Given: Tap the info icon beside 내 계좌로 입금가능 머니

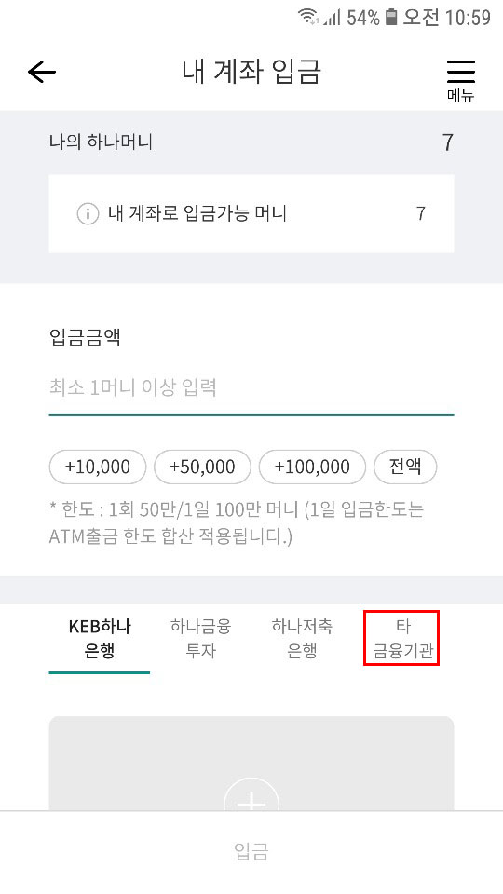Looking at the screenshot, I should (88, 214).
